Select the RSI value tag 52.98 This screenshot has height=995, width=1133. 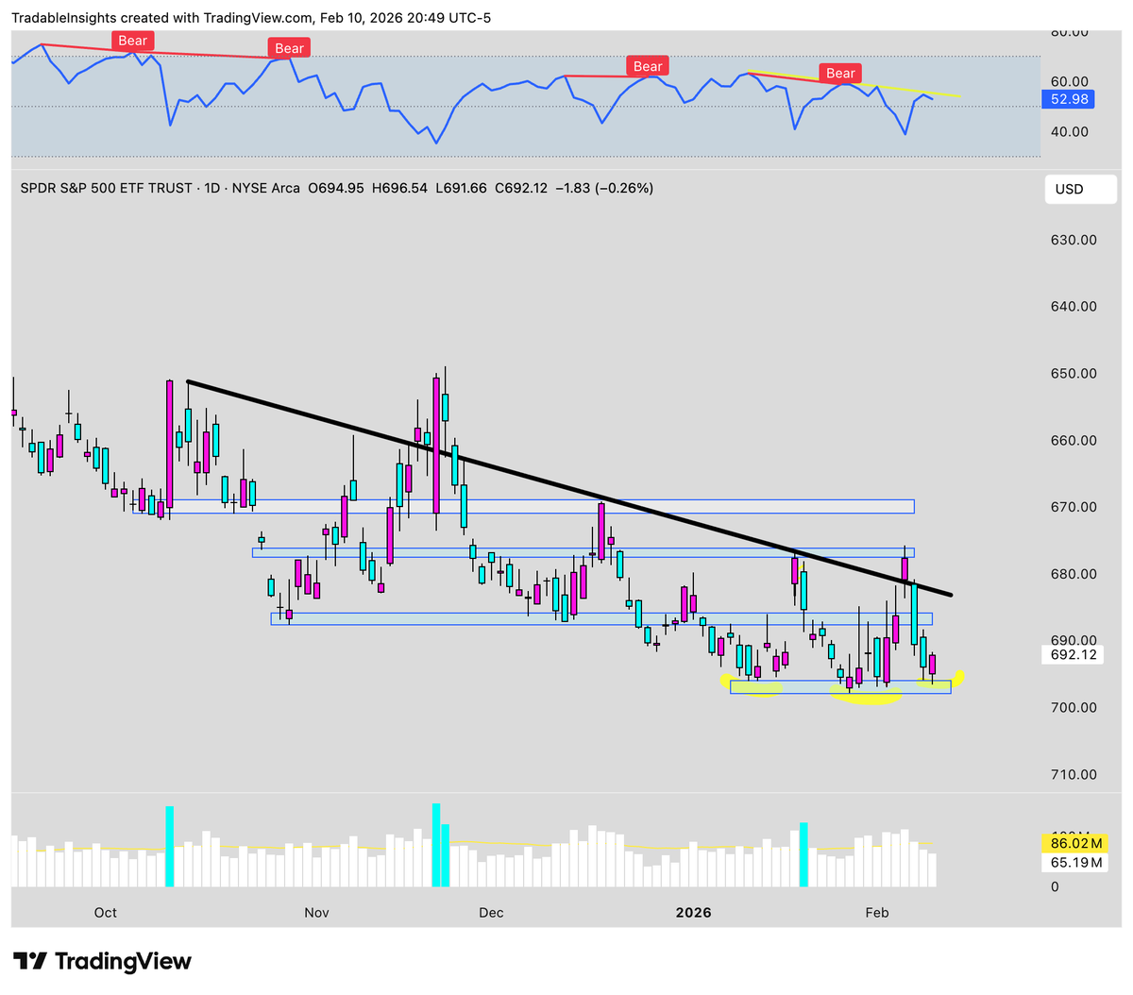pos(1069,99)
